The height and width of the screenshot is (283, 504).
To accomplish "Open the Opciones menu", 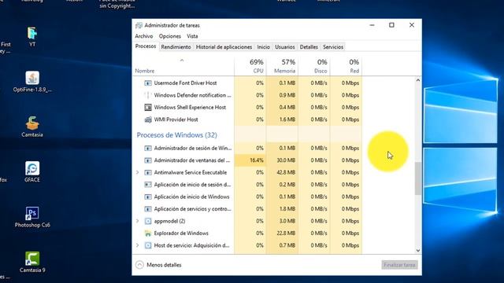I will [170, 36].
